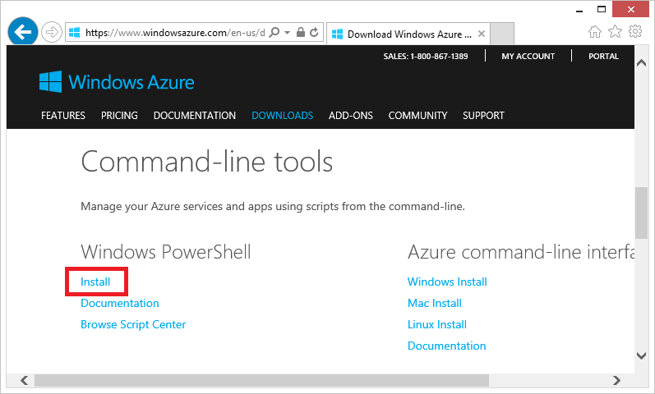Click the browser Back arrow button
655x394 pixels.
[23, 31]
